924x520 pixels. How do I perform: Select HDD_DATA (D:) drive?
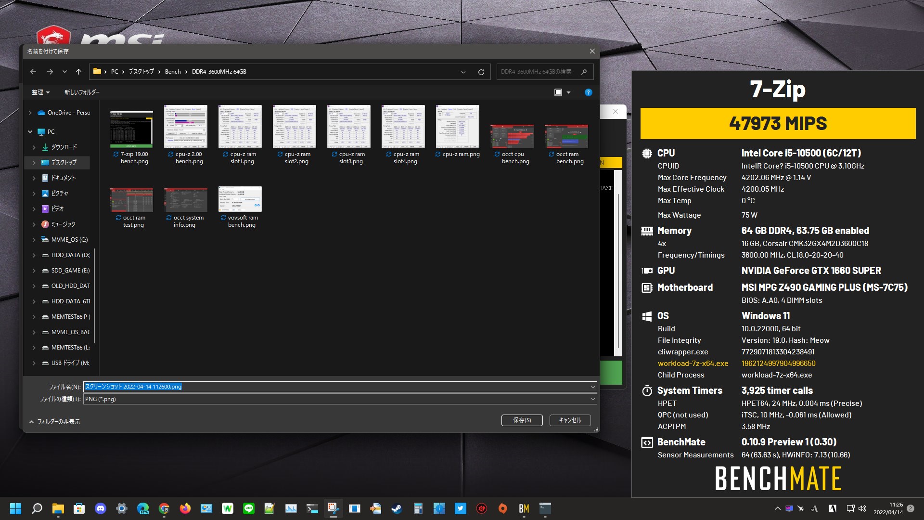click(x=70, y=255)
